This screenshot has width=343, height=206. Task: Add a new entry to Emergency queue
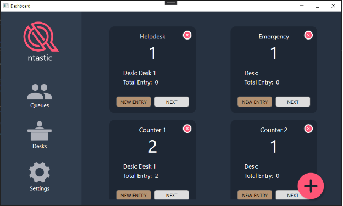click(255, 102)
